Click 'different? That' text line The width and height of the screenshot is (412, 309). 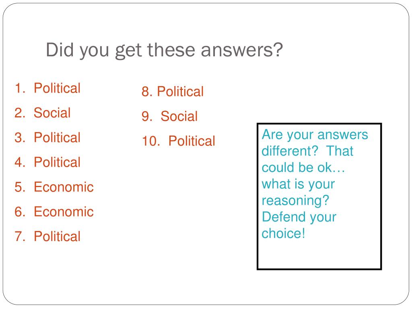point(307,151)
